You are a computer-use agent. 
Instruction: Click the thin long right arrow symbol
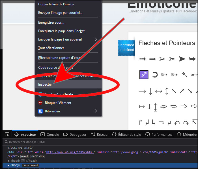[x=142, y=91]
